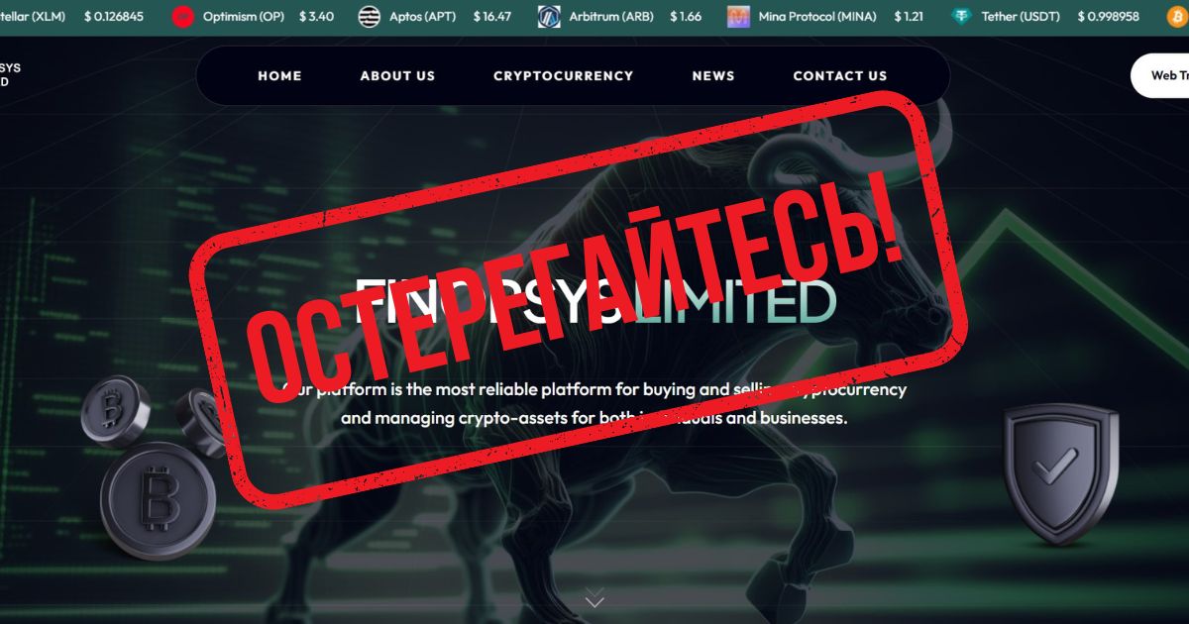Click the Tether (USDT) green icon
The height and width of the screenshot is (624, 1189).
(x=961, y=17)
